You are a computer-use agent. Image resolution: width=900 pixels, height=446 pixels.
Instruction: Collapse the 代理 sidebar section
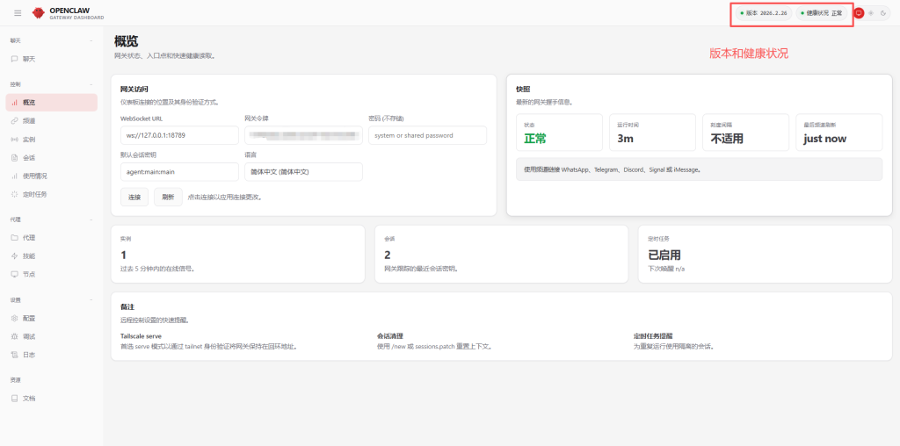point(91,219)
